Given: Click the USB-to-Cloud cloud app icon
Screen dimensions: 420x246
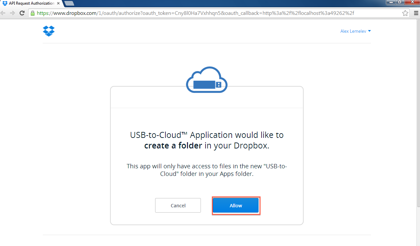Looking at the screenshot, I should (207, 80).
